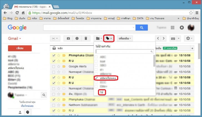Reload the page with refresh icon

coord(17,13)
